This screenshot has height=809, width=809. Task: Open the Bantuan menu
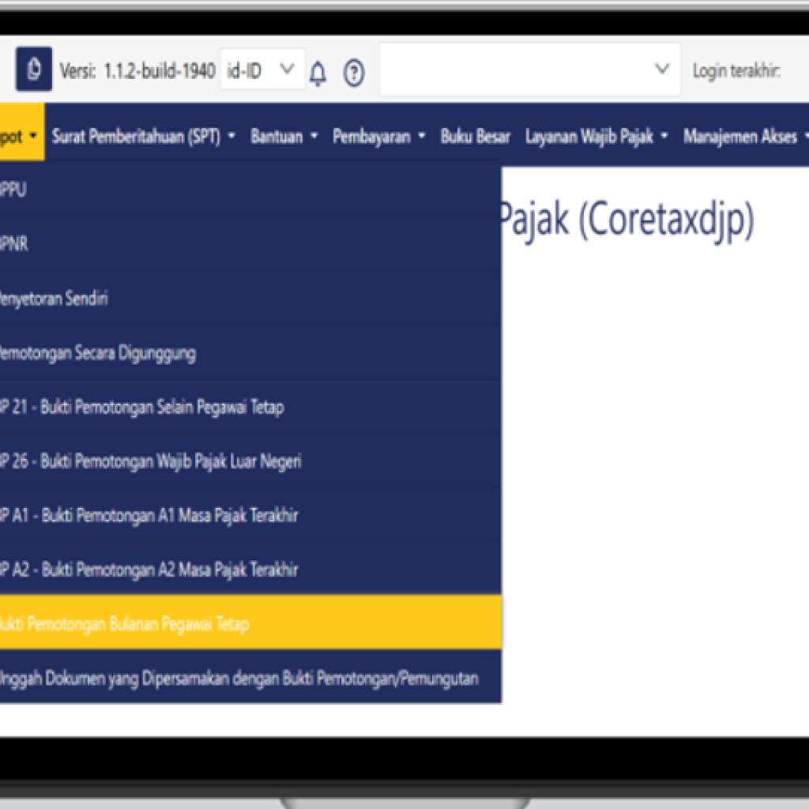click(284, 137)
